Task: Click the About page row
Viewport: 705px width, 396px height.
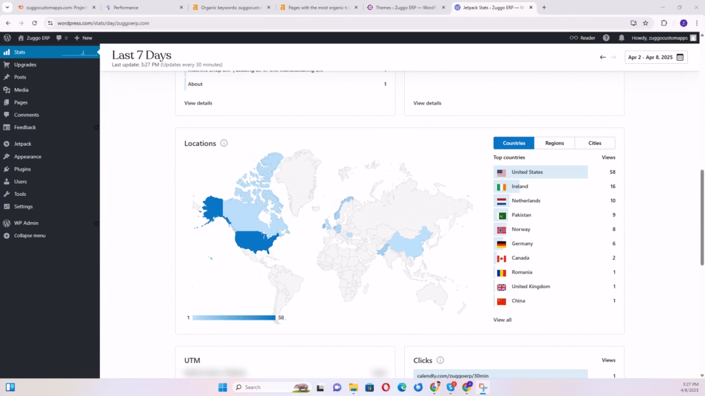Action: [287, 84]
